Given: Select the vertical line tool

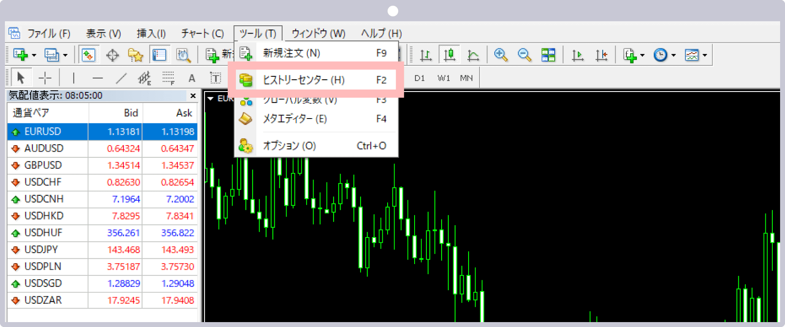Looking at the screenshot, I should pos(74,78).
